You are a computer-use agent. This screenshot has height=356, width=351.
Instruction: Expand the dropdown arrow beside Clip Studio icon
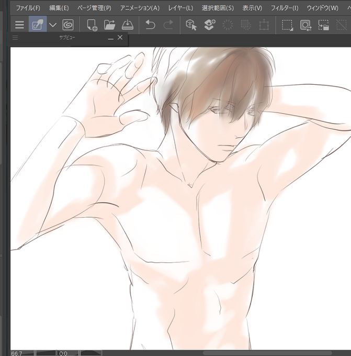53,25
